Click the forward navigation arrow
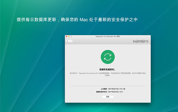 [71, 41]
